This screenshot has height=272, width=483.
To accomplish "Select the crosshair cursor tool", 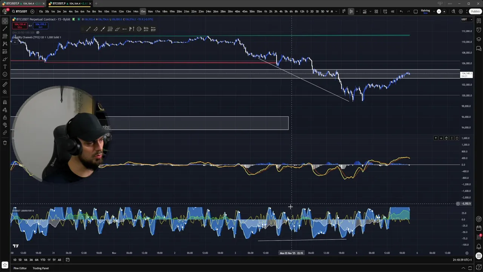I will click(5, 21).
